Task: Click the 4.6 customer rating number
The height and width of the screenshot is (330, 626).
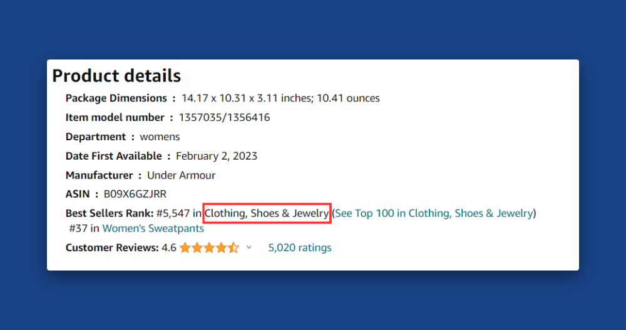Action: (168, 247)
